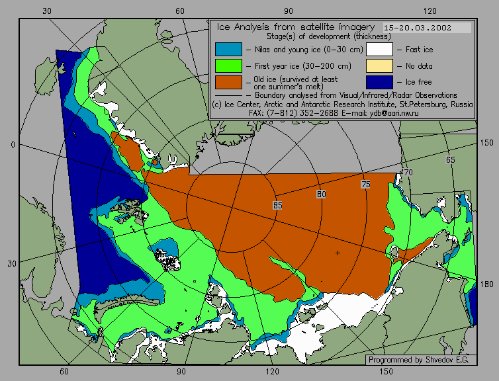Screen dimensions: 499x381
Task: Click the boundary line sample in legend
Action: (x=228, y=95)
